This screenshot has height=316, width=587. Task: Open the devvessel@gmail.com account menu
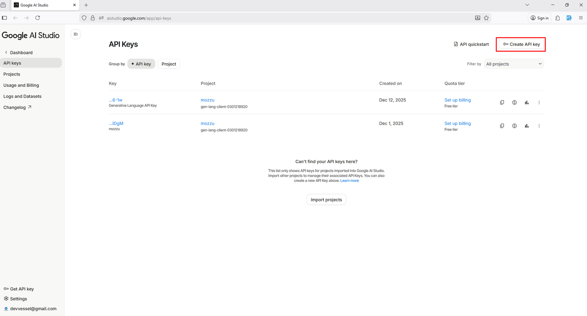tap(30, 309)
